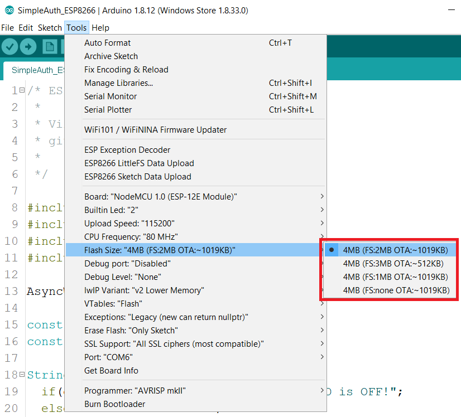Start ESP8266 LittleFS Data Upload
This screenshot has width=461, height=417.
(195, 163)
